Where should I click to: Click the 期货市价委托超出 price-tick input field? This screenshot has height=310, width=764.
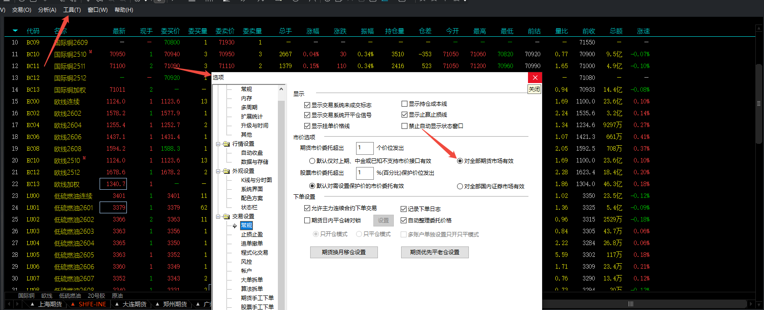(x=364, y=148)
